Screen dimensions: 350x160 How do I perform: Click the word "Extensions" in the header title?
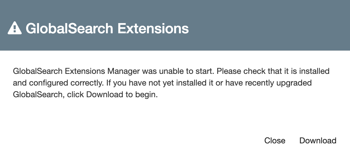point(153,28)
